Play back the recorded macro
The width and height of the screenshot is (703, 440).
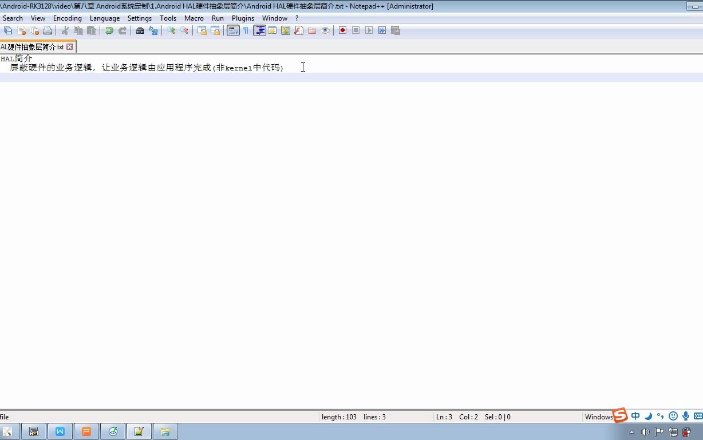pos(369,30)
